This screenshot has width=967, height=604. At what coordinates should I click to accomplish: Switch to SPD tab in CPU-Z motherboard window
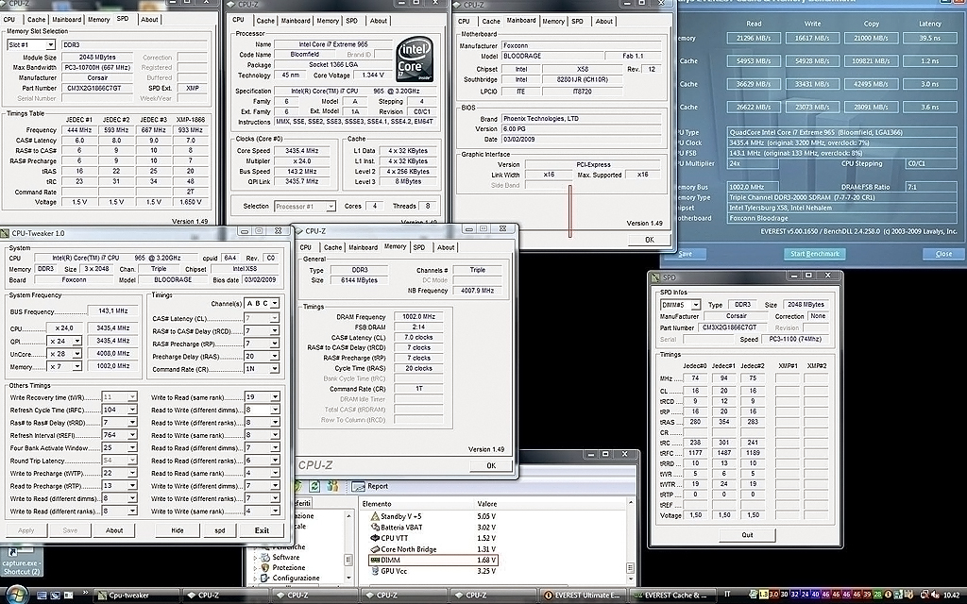577,21
